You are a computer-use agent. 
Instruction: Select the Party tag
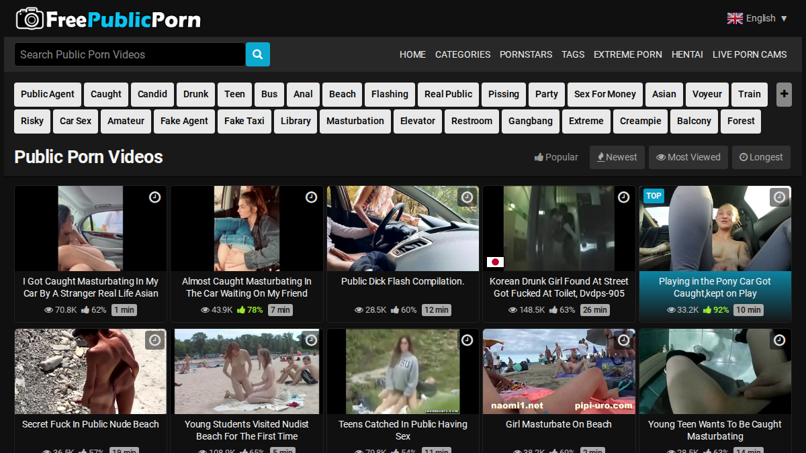pos(547,95)
